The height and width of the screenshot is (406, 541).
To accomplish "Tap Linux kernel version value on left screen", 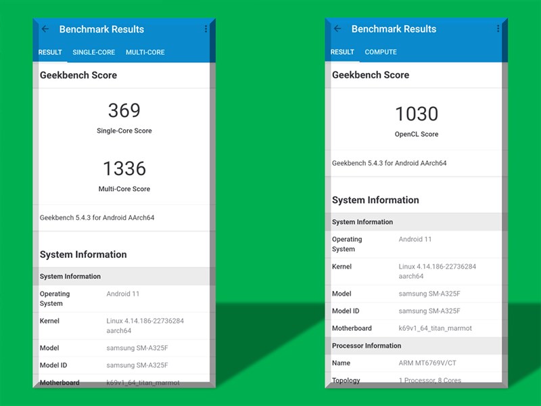I will click(x=145, y=325).
